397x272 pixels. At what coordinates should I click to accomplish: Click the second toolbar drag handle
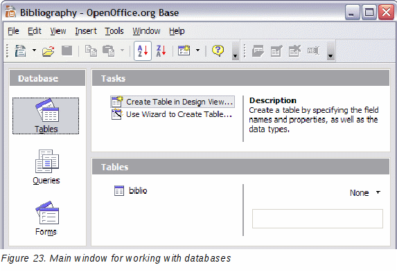(245, 51)
